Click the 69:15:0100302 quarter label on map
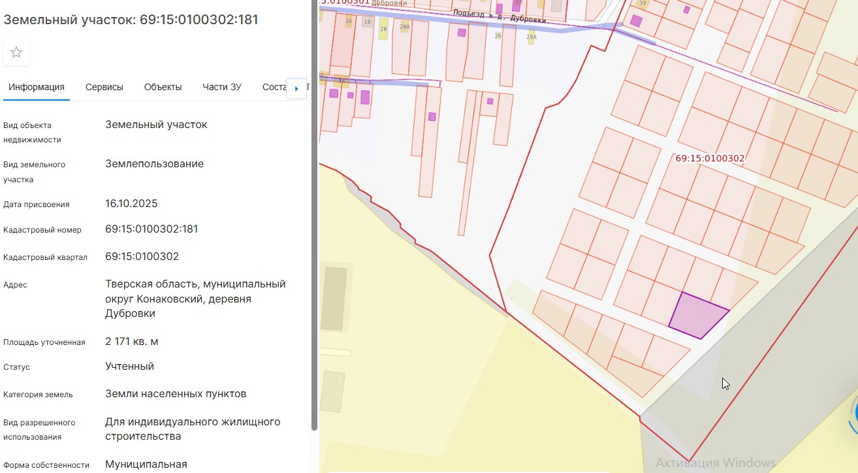The image size is (858, 473). [710, 158]
